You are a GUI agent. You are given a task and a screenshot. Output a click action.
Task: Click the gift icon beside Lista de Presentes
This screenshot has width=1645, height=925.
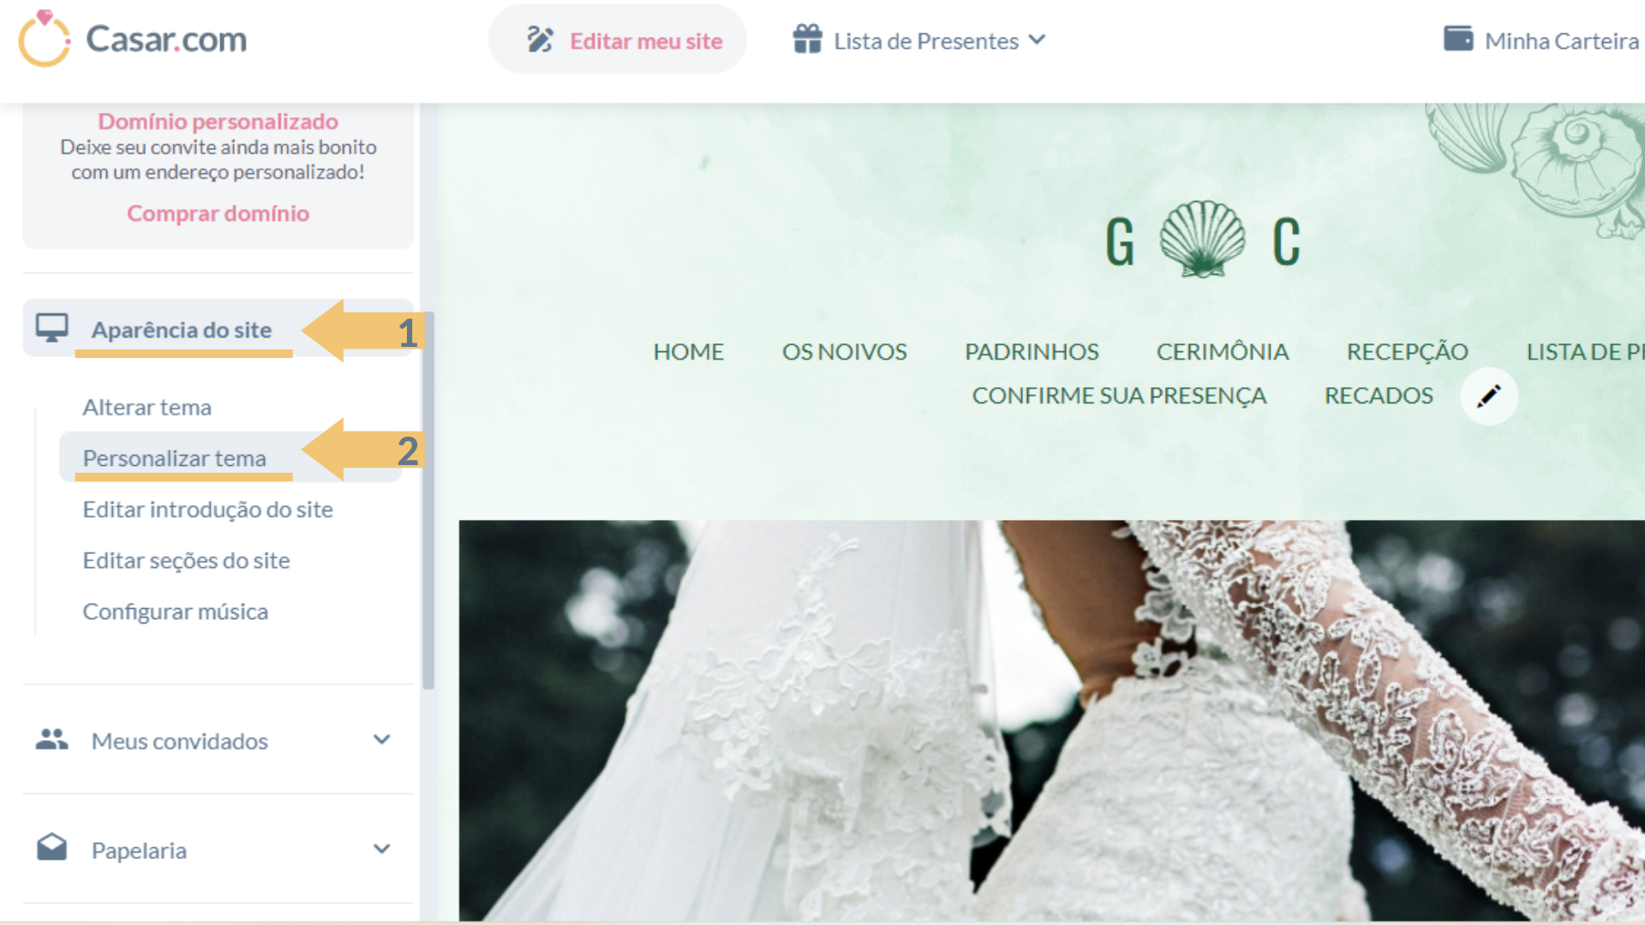pyautogui.click(x=807, y=39)
